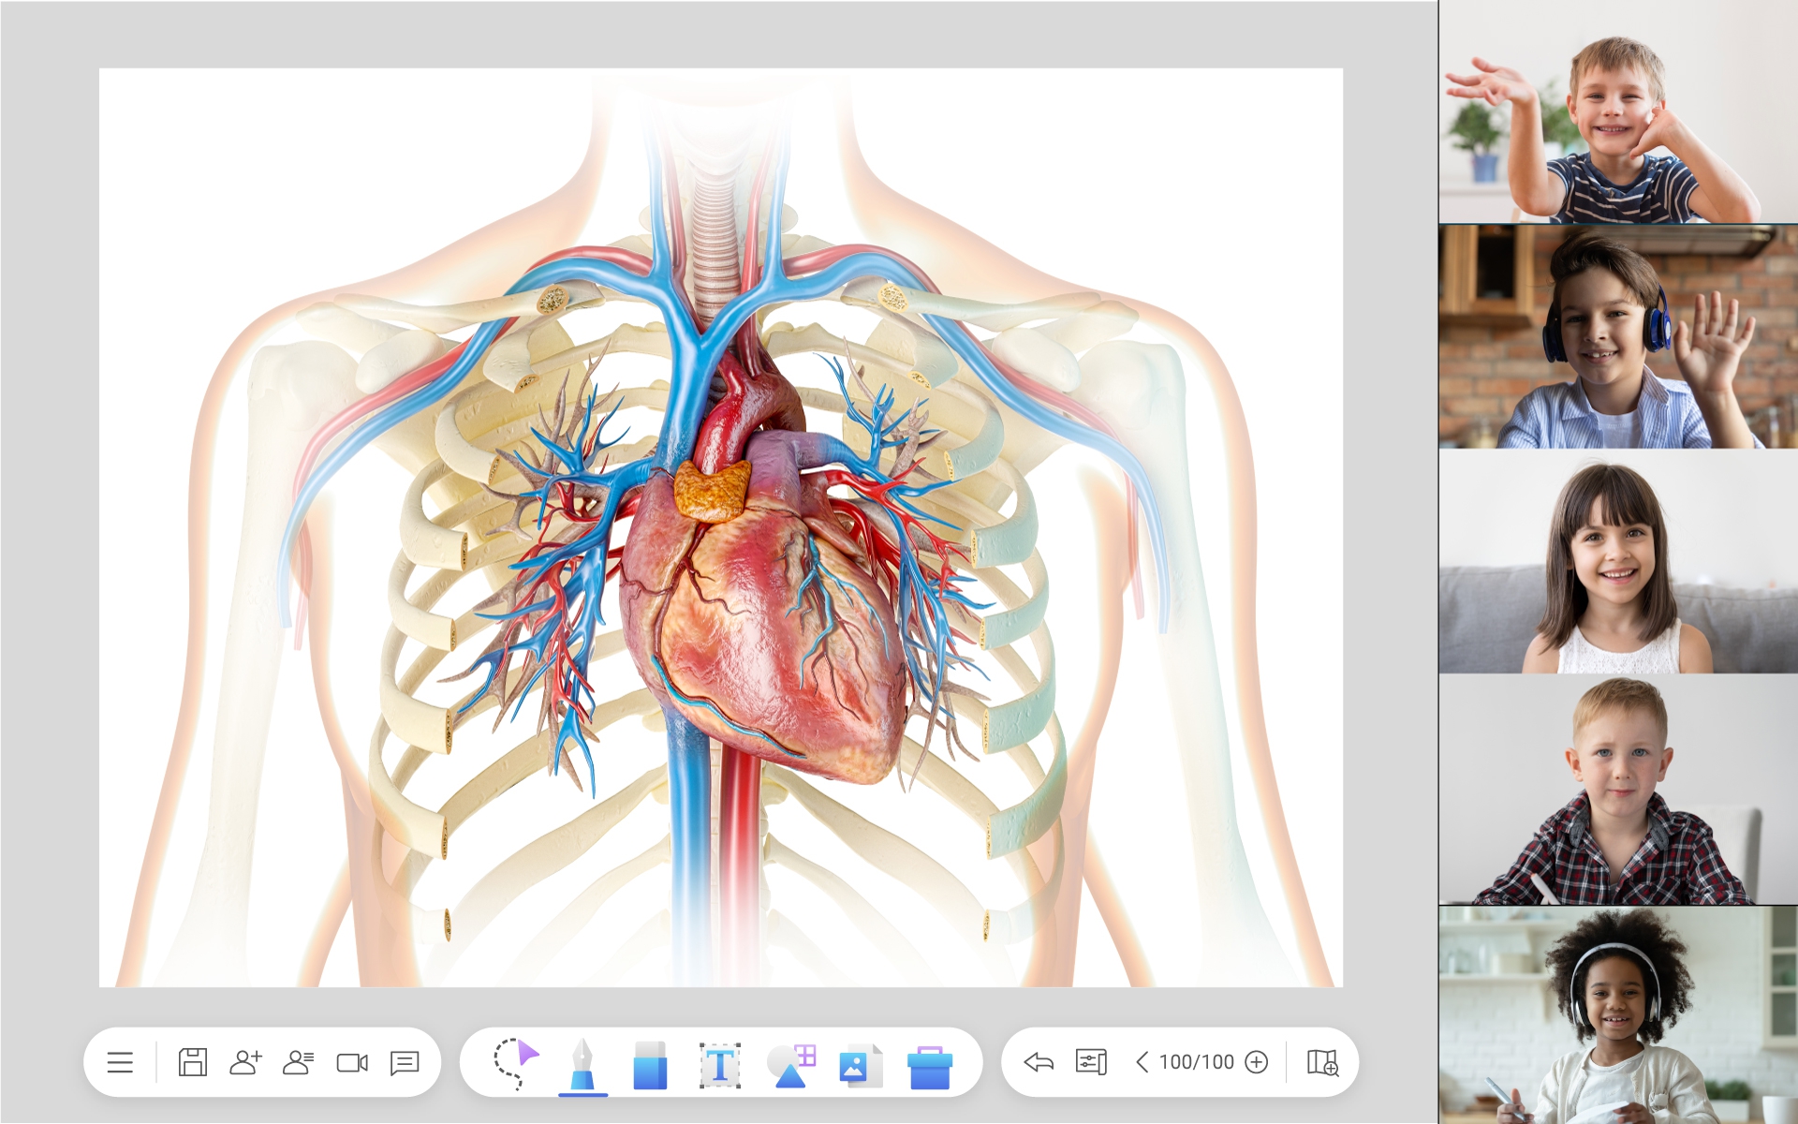Select video of boy wearing blue headphones
Image resolution: width=1798 pixels, height=1124 pixels.
click(x=1617, y=336)
